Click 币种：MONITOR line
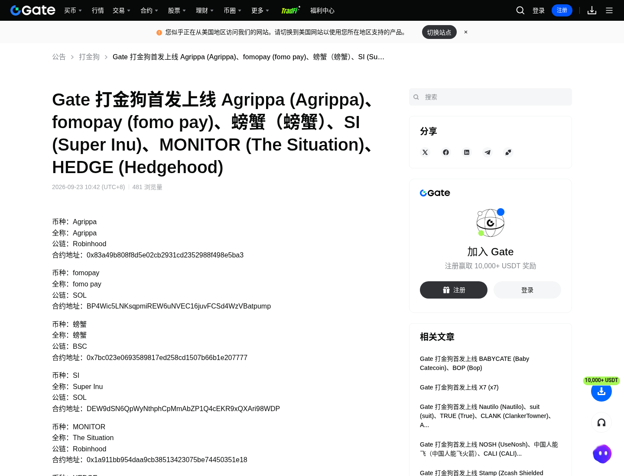Viewport: 624px width, 476px height. (79, 427)
